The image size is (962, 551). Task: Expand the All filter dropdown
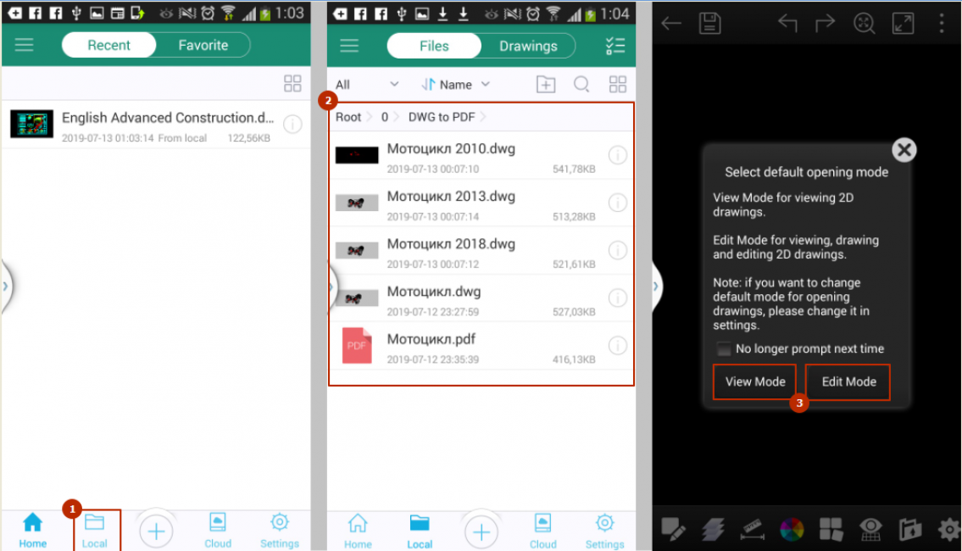366,84
